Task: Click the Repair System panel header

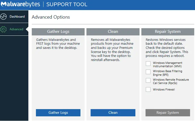Action: (168, 32)
